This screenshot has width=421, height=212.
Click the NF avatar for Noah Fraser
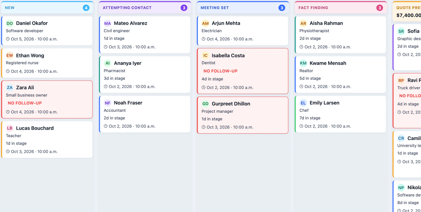coord(108,103)
